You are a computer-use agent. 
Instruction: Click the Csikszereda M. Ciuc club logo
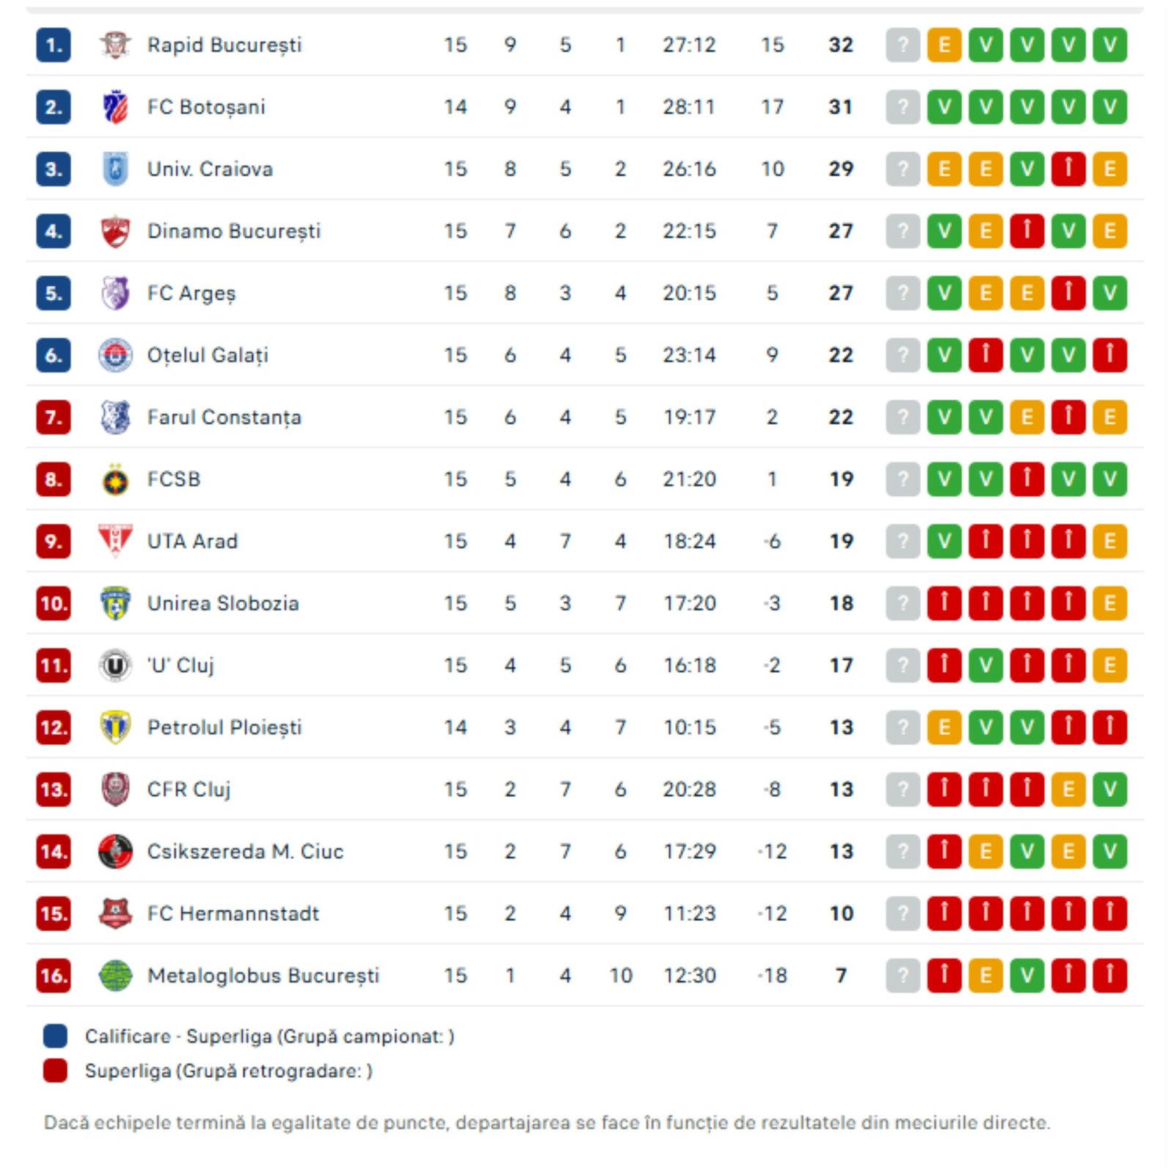pyautogui.click(x=115, y=852)
